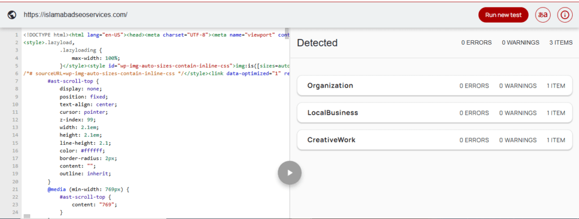
Task: Open the info circle icon
Action: pyautogui.click(x=565, y=15)
